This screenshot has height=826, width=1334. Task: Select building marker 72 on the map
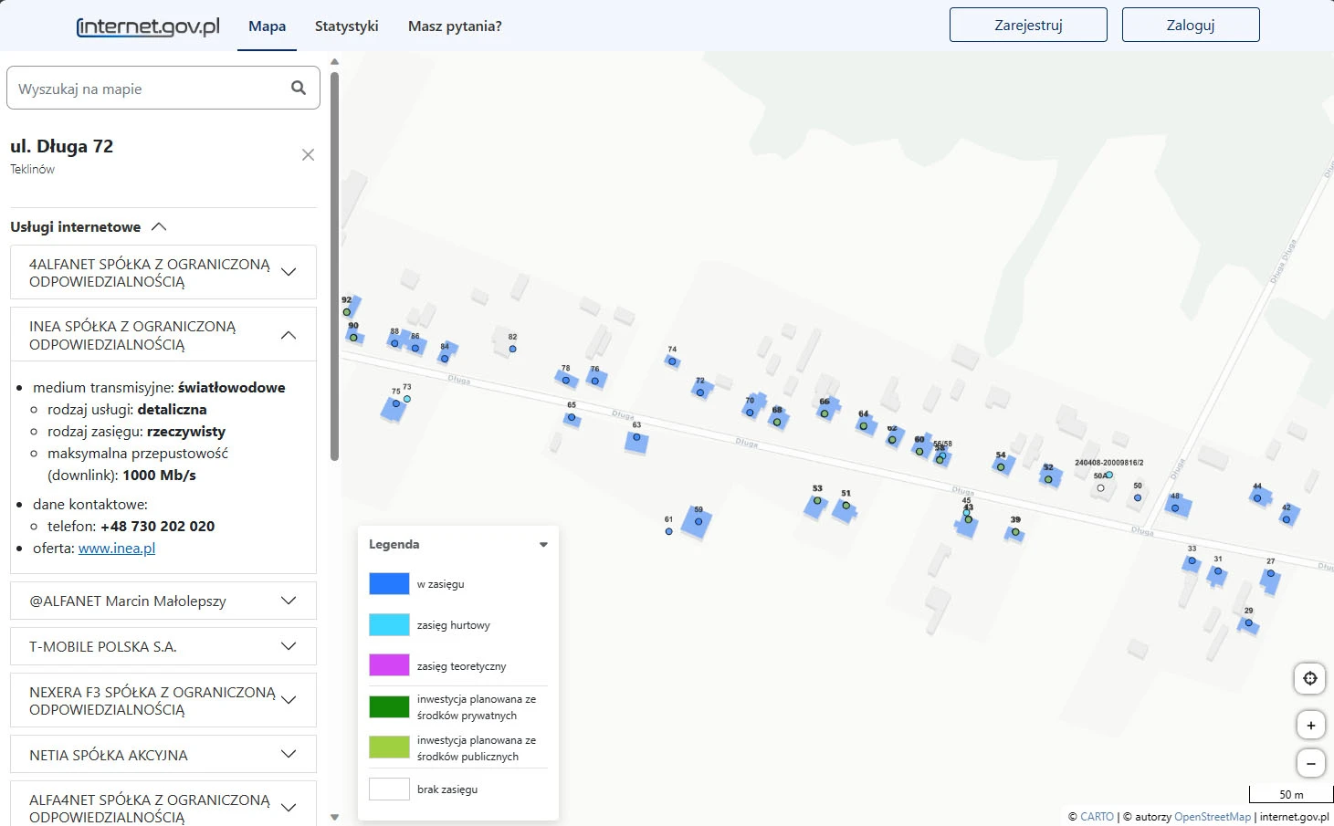(x=700, y=392)
